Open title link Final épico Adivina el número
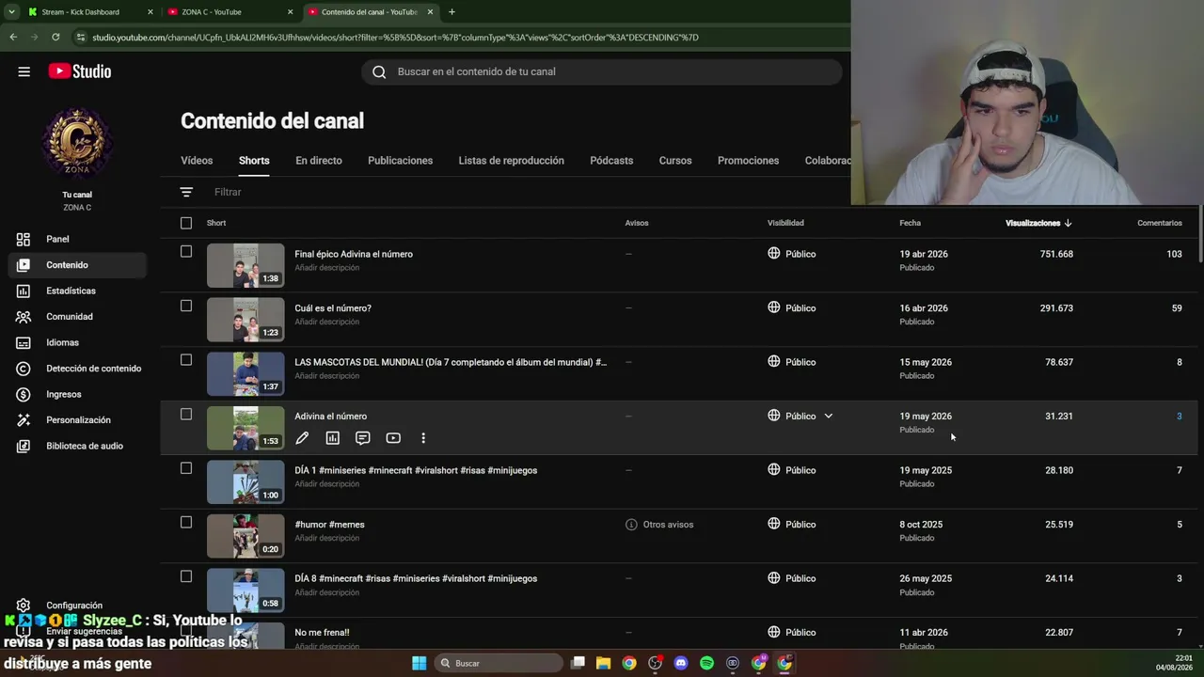 pyautogui.click(x=354, y=254)
